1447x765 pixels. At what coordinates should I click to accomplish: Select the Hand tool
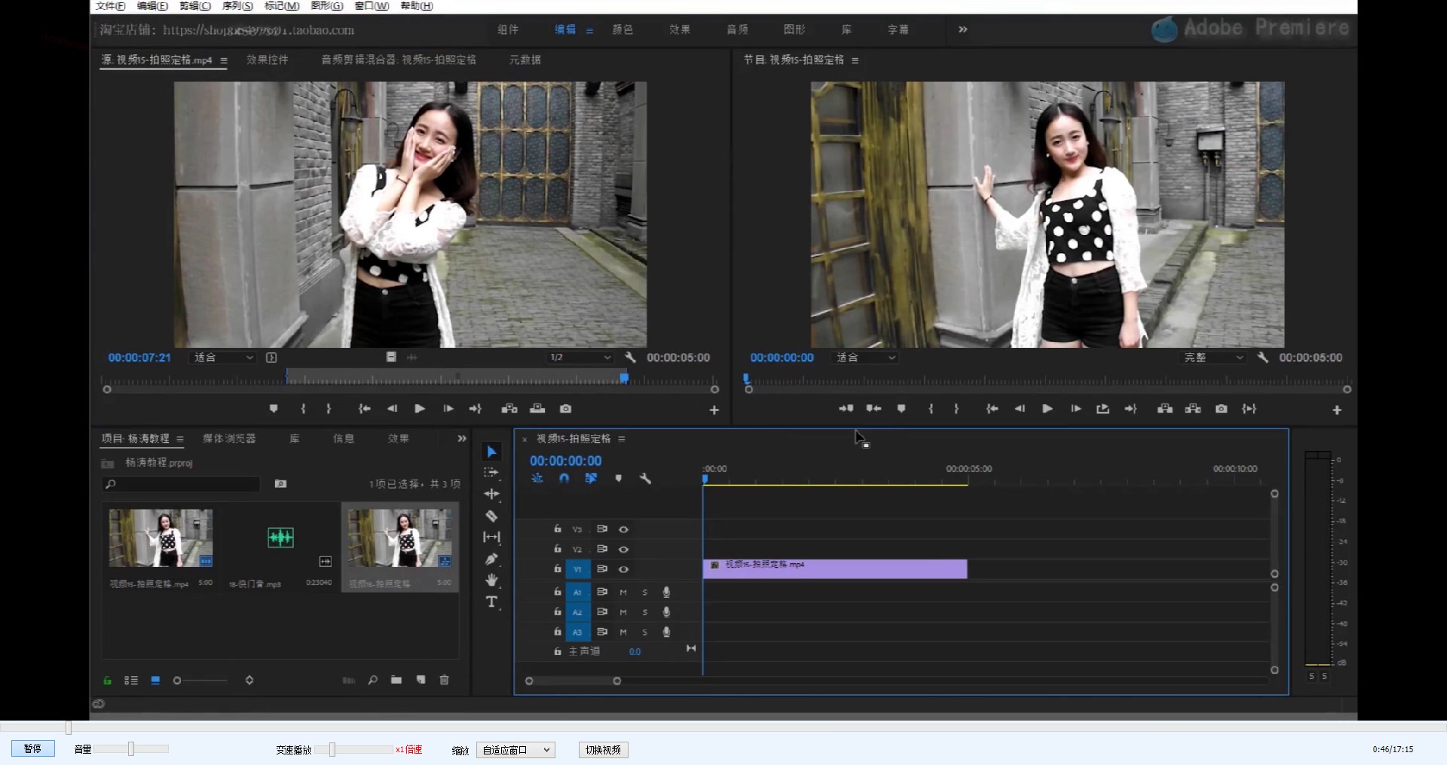(491, 581)
